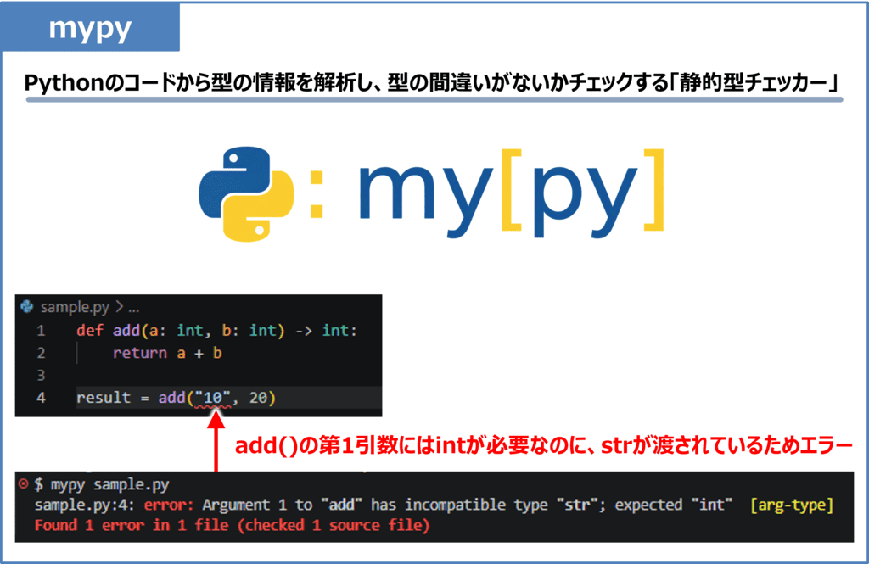Screen dimensions: 869x564
Task: Click line number 1 in the editor
Action: point(41,331)
